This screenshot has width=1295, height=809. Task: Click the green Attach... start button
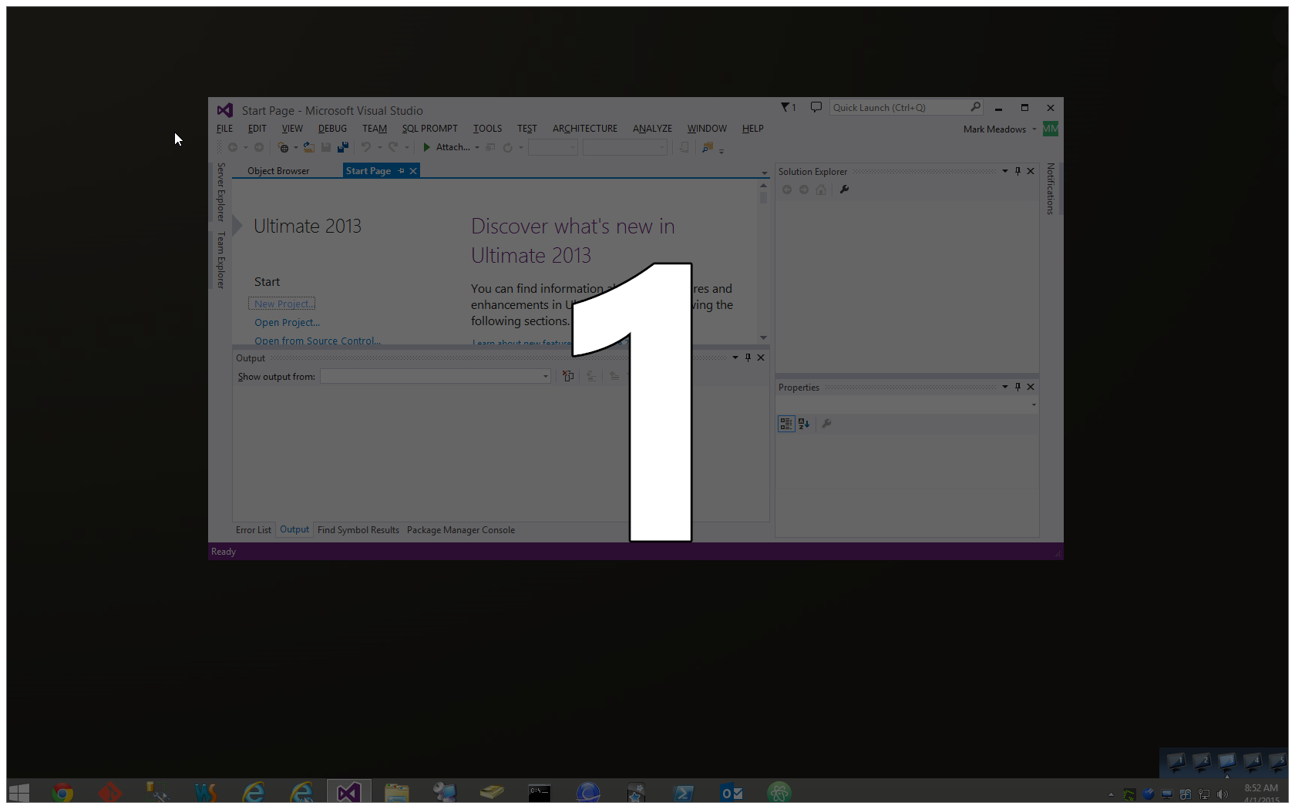427,147
